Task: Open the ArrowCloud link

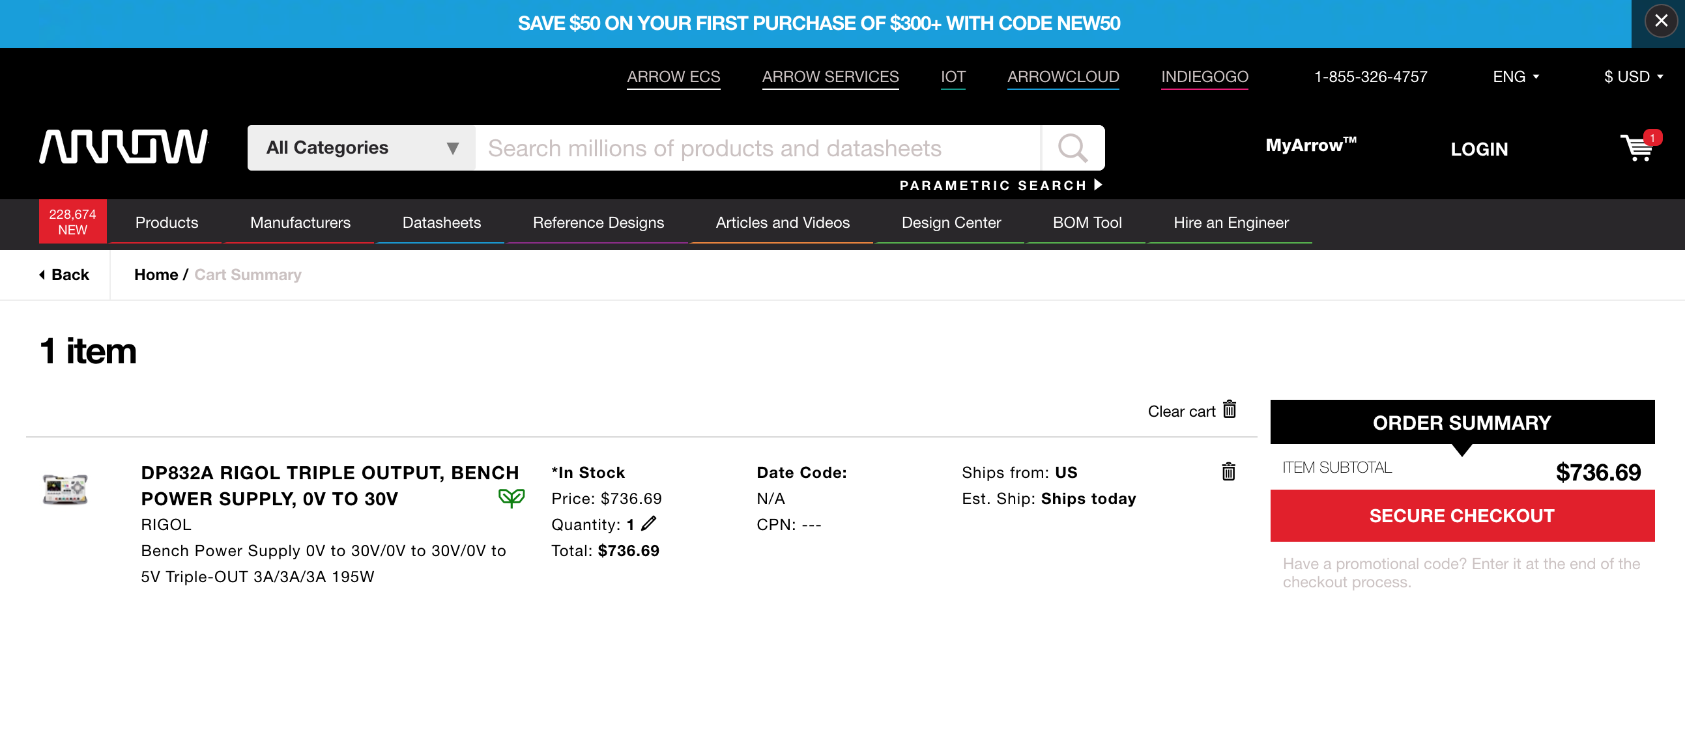Action: click(x=1063, y=77)
